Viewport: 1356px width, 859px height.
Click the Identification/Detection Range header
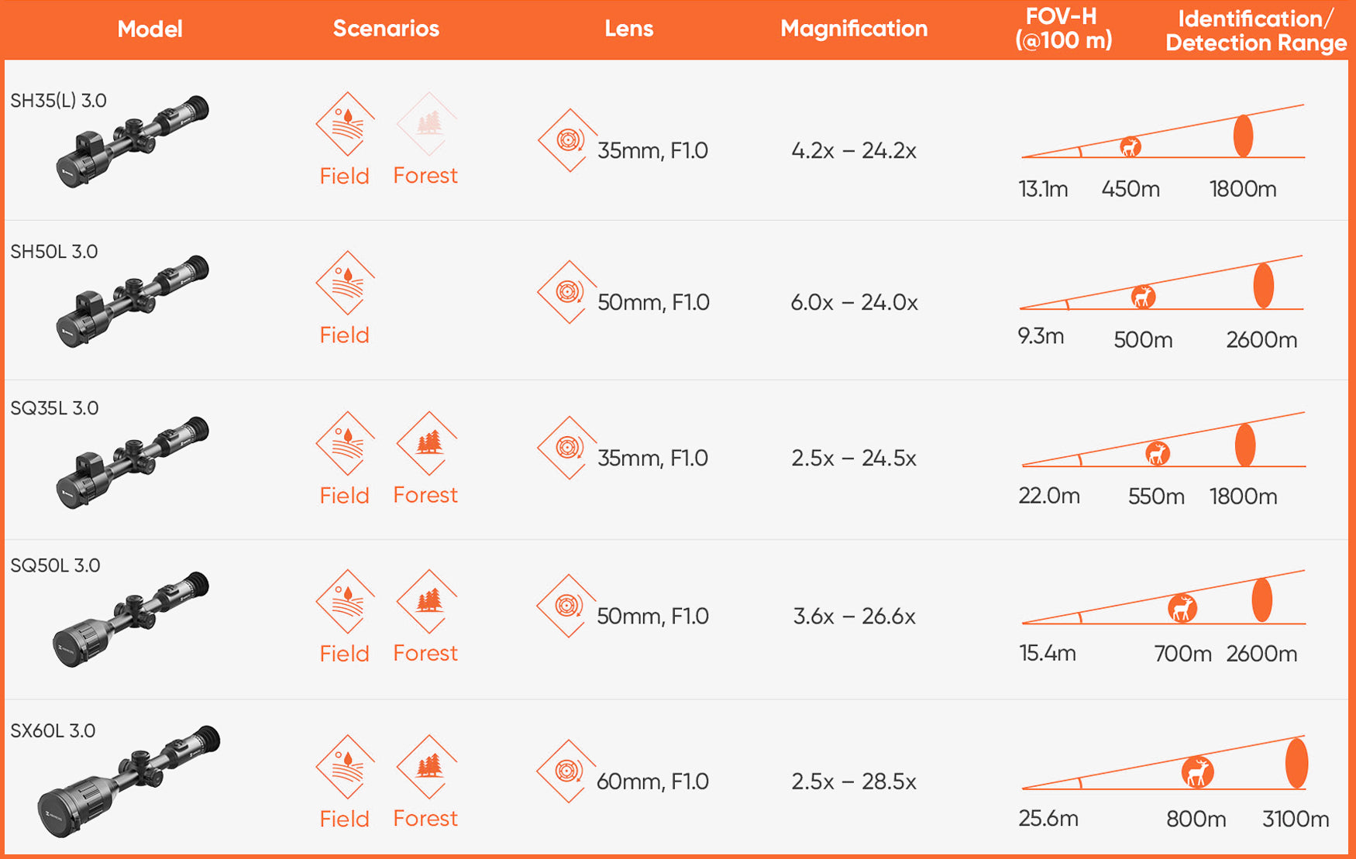point(1256,30)
